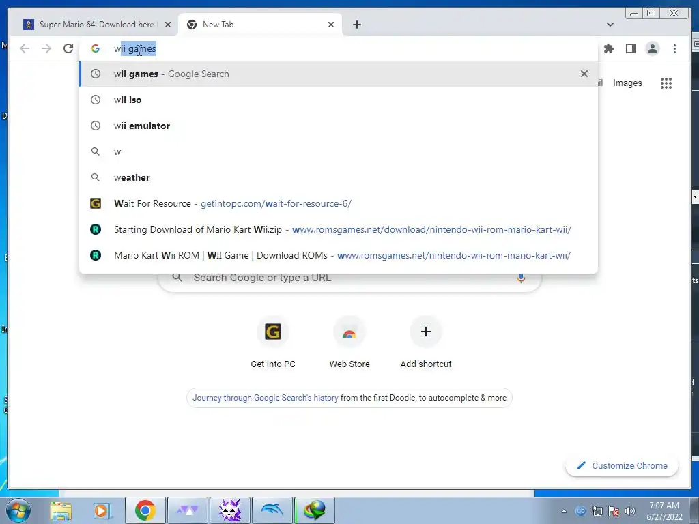Open the Web Store shortcut

click(349, 343)
